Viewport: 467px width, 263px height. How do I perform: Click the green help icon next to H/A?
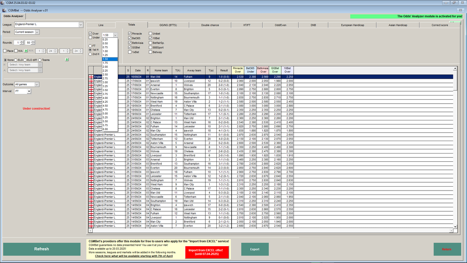(26, 51)
